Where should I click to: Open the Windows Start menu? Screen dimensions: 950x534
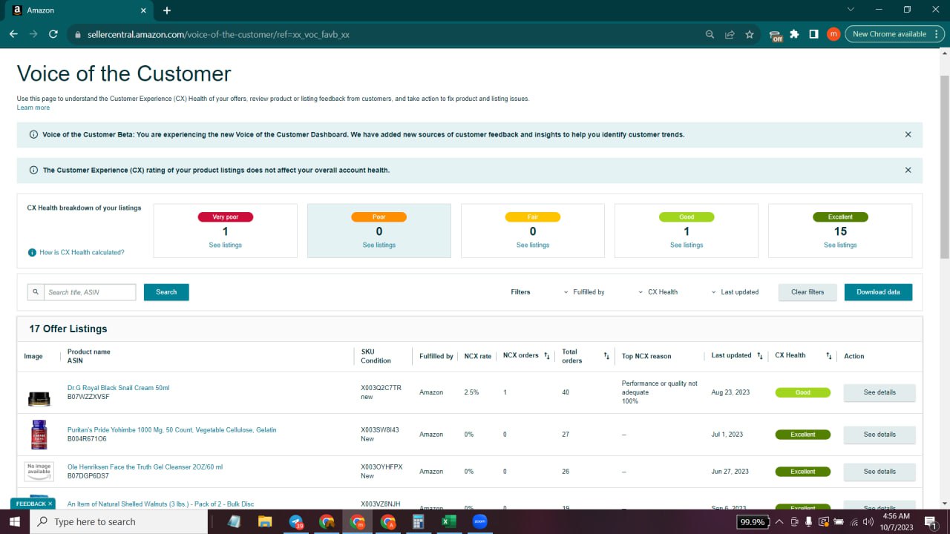pos(15,522)
